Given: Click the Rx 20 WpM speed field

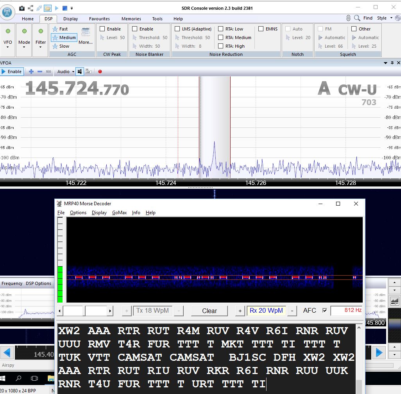Looking at the screenshot, I should (266, 311).
